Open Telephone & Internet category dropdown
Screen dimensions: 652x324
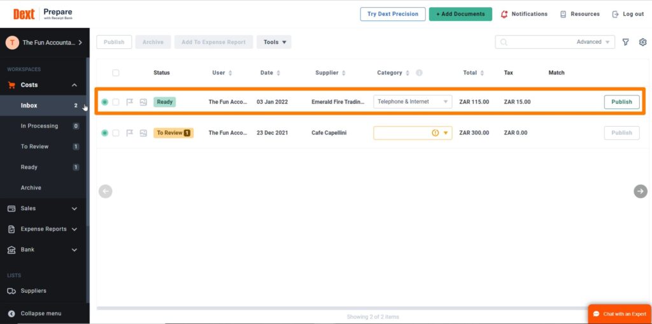pos(413,102)
